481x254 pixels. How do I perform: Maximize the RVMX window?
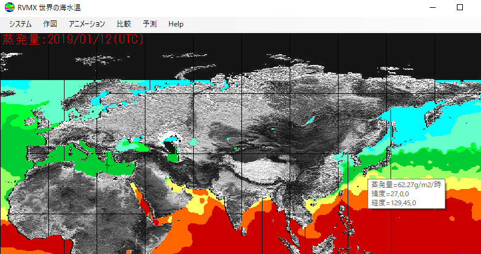pos(460,8)
